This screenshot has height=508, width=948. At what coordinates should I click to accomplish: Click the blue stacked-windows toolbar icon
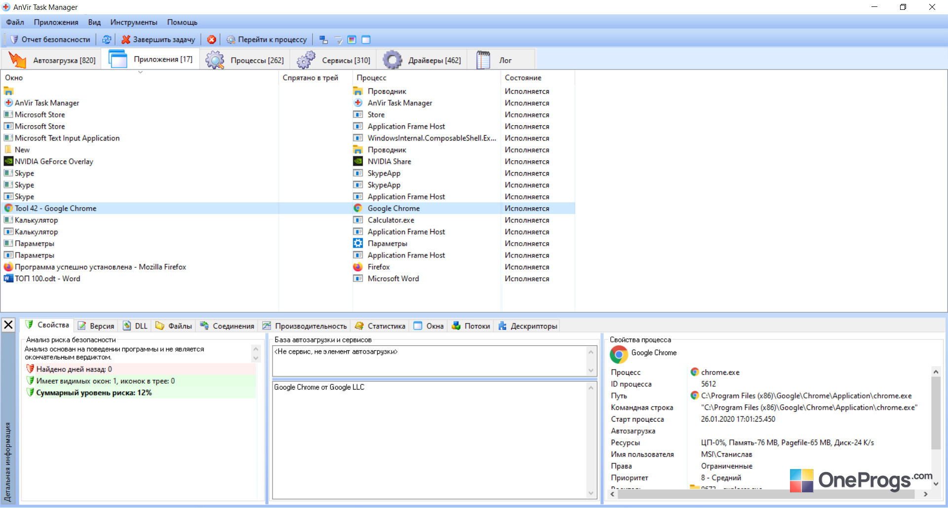tap(323, 39)
